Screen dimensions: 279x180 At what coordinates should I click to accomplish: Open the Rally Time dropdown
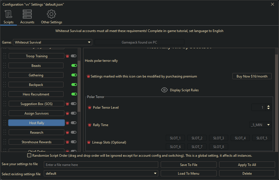[260, 125]
